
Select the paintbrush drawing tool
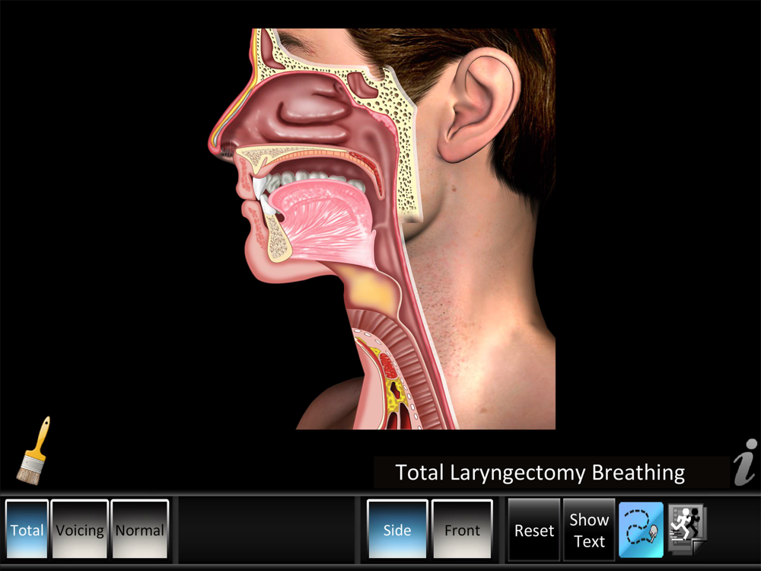33,451
